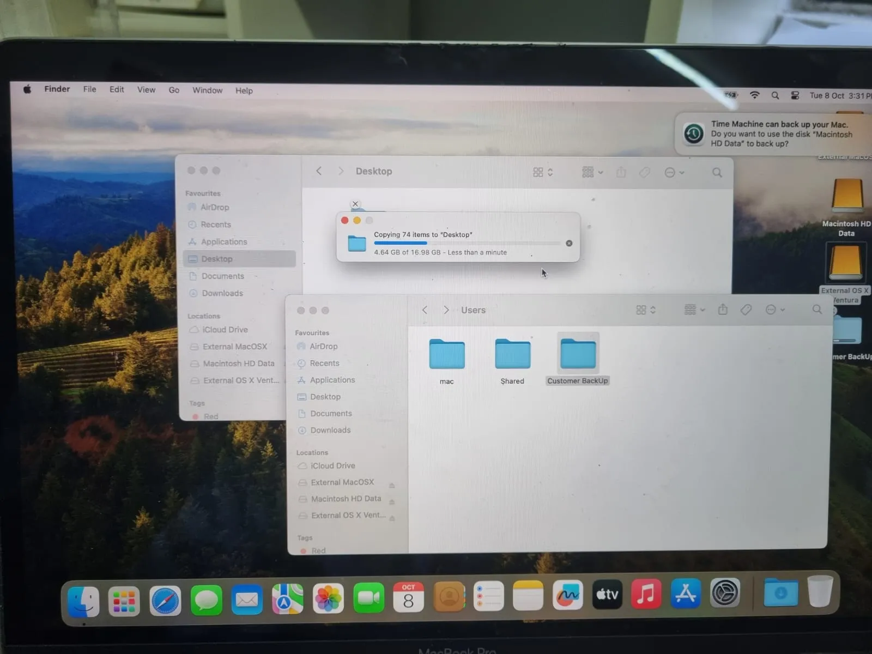Select iCloud Drive in Desktop window sidebar
This screenshot has height=654, width=872.
225,330
